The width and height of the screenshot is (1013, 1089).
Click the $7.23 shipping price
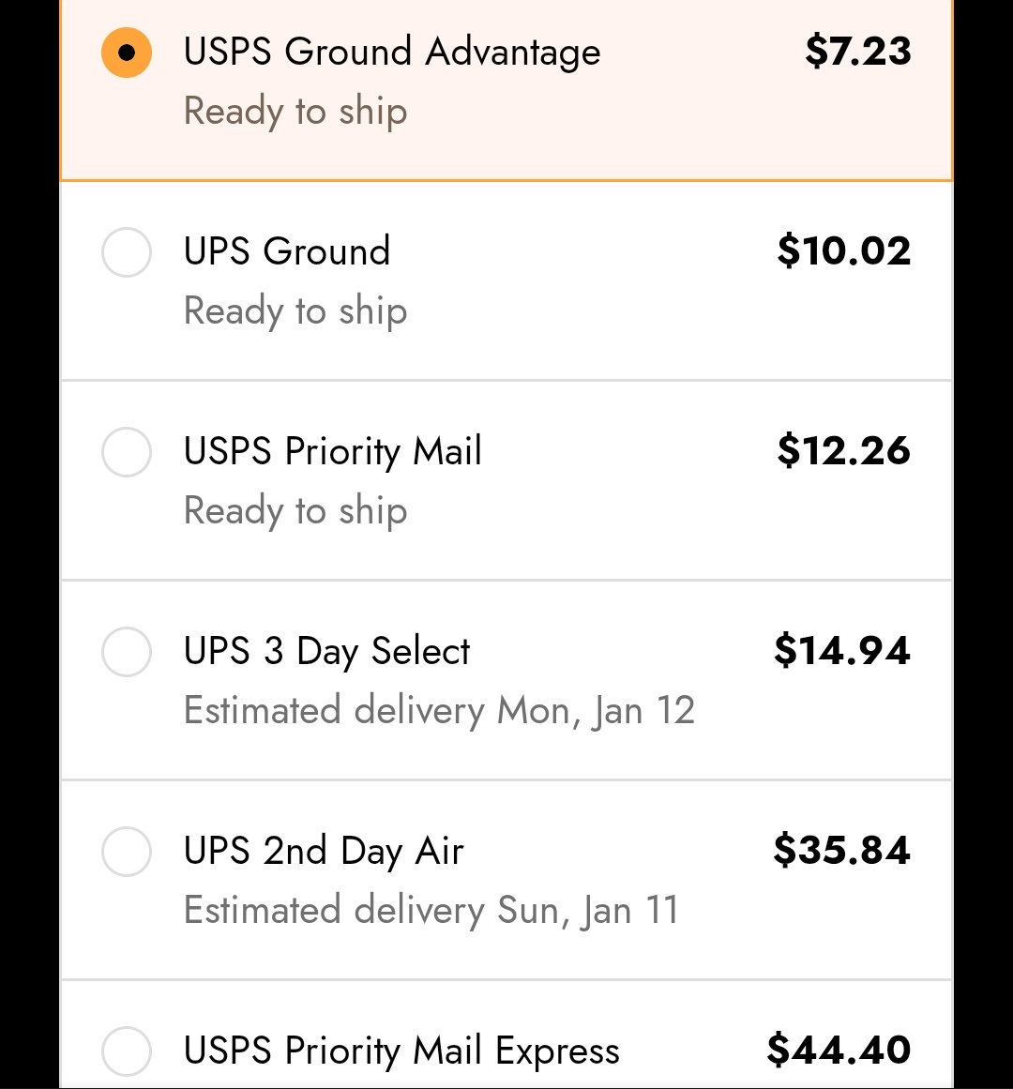coord(857,52)
